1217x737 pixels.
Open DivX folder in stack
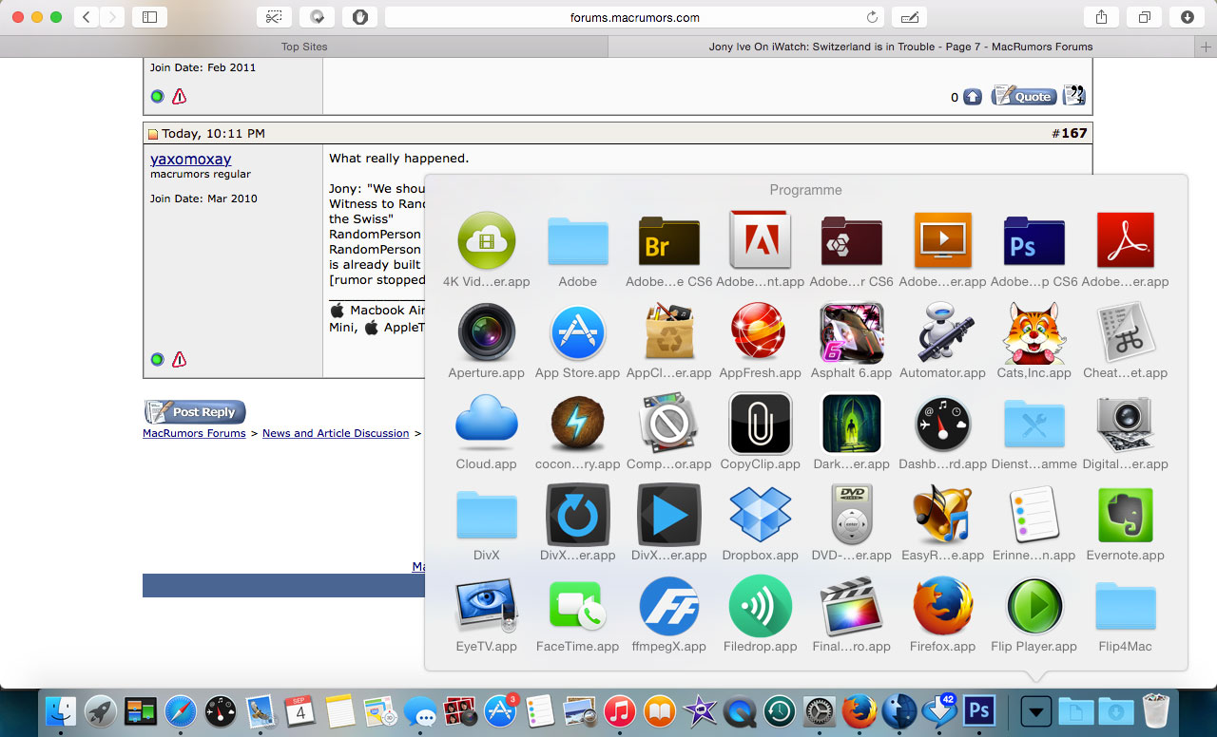coord(487,514)
